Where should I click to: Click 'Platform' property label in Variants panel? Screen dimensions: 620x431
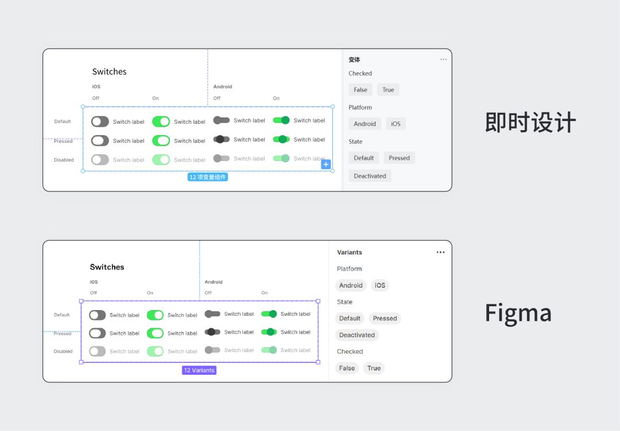pyautogui.click(x=349, y=269)
